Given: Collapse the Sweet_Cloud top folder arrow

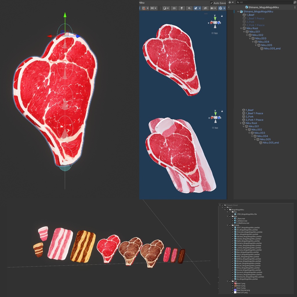Looking at the screenshot, I should pos(220,205).
